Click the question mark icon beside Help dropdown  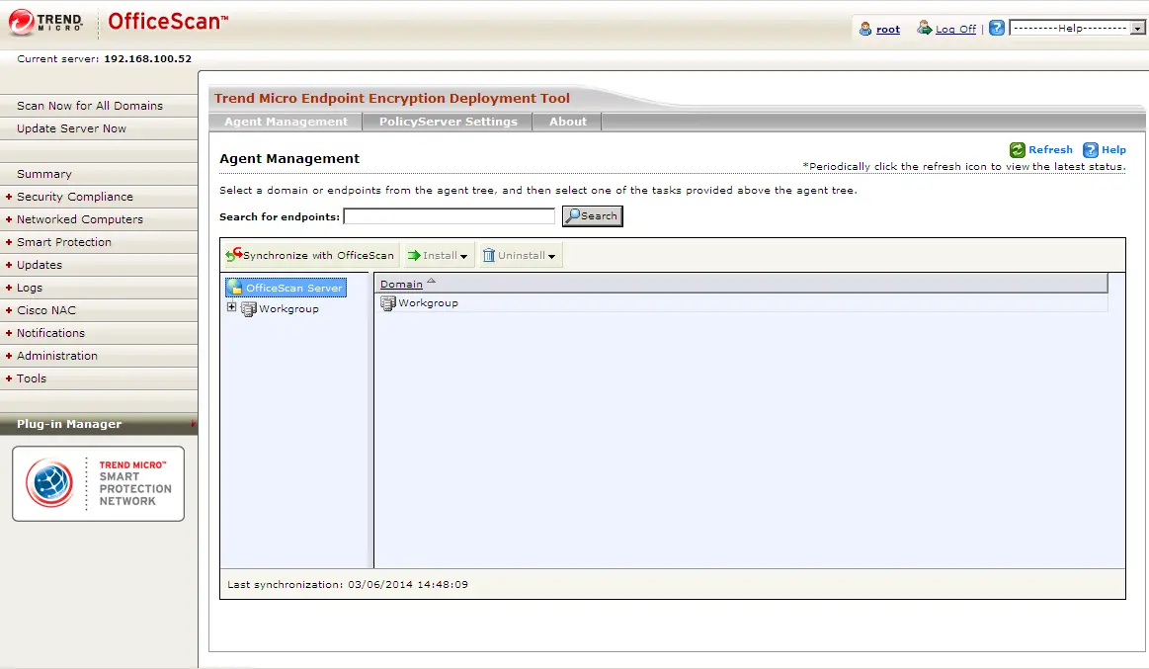[x=997, y=29]
